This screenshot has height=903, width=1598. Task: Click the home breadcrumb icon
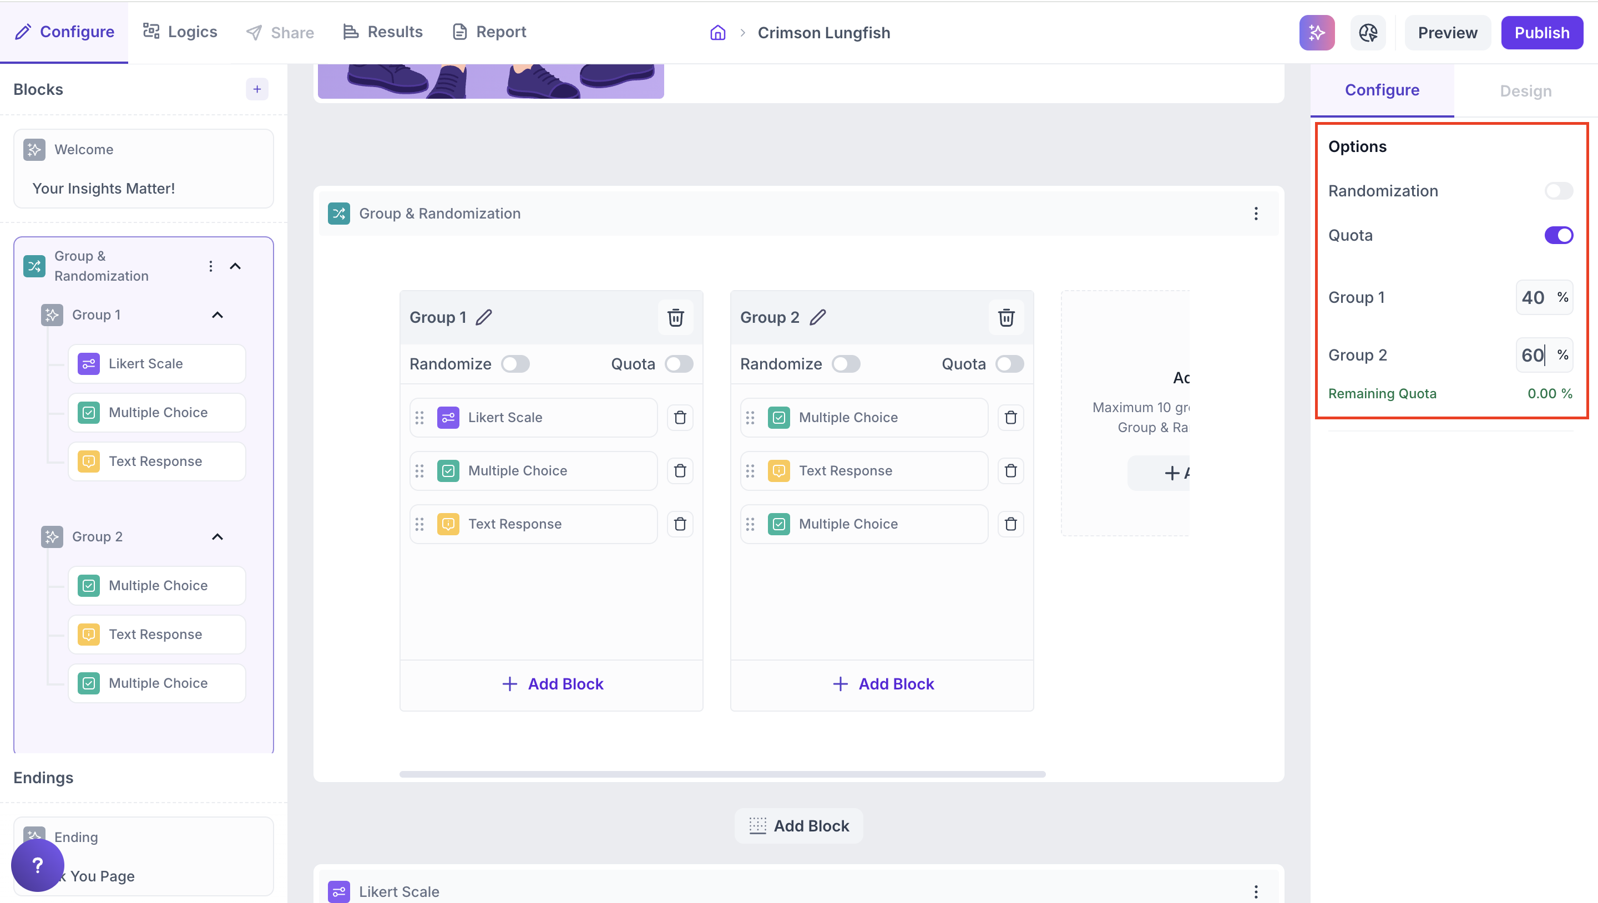717,32
